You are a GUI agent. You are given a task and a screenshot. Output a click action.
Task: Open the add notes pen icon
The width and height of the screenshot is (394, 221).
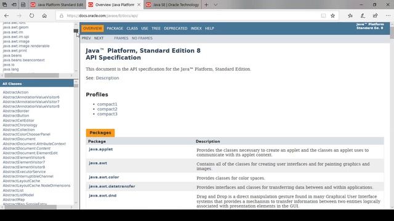363,16
